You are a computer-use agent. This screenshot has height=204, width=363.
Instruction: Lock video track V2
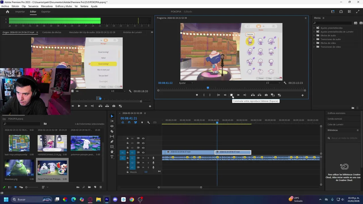point(128,148)
